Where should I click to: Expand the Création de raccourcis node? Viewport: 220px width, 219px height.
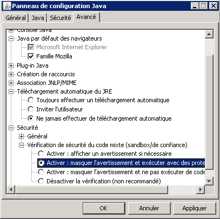pyautogui.click(x=11, y=74)
